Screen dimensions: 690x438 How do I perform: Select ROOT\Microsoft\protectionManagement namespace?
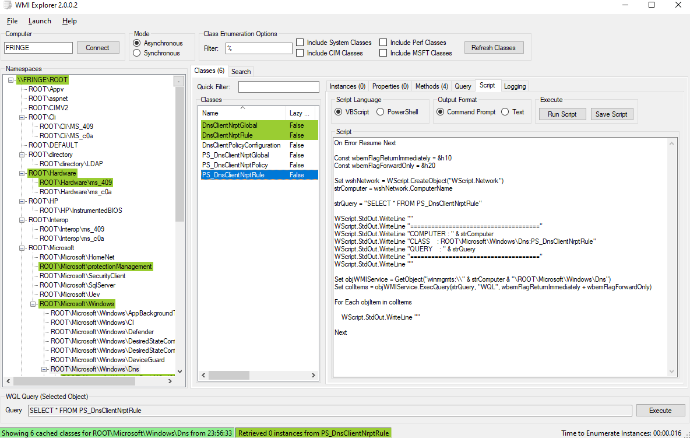point(96,267)
